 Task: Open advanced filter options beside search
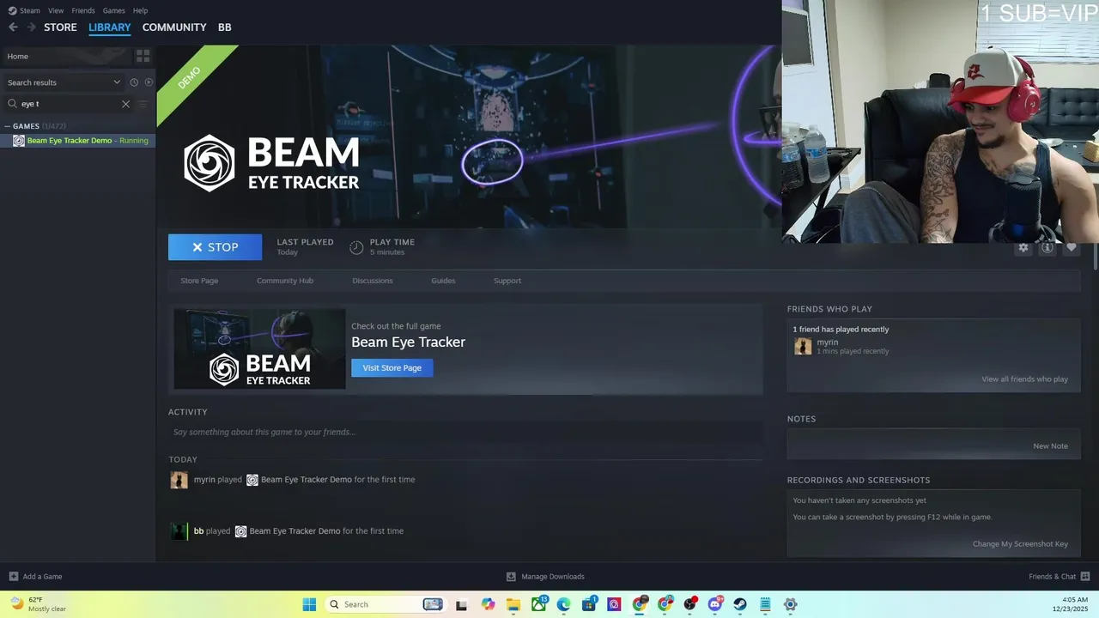click(143, 104)
